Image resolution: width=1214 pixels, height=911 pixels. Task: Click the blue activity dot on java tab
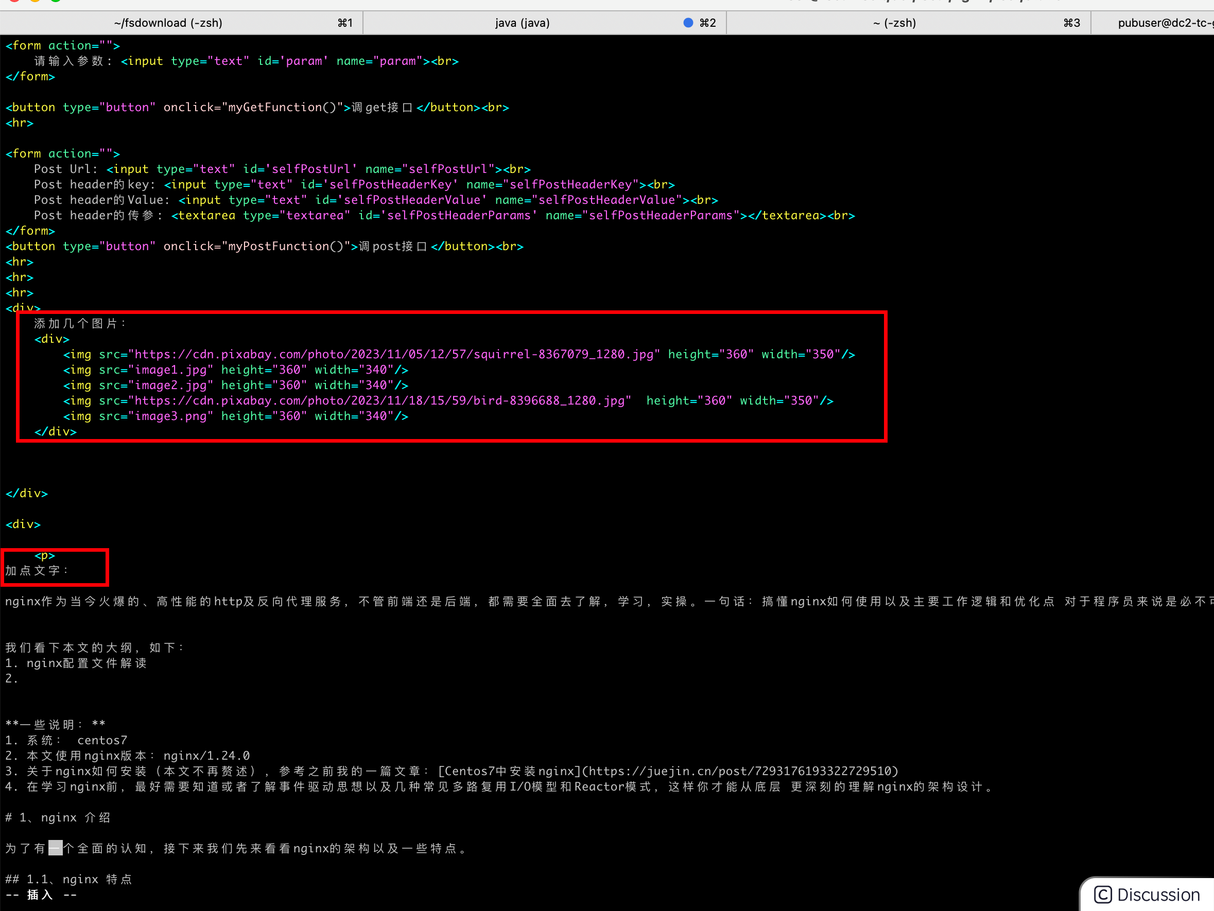click(x=688, y=23)
